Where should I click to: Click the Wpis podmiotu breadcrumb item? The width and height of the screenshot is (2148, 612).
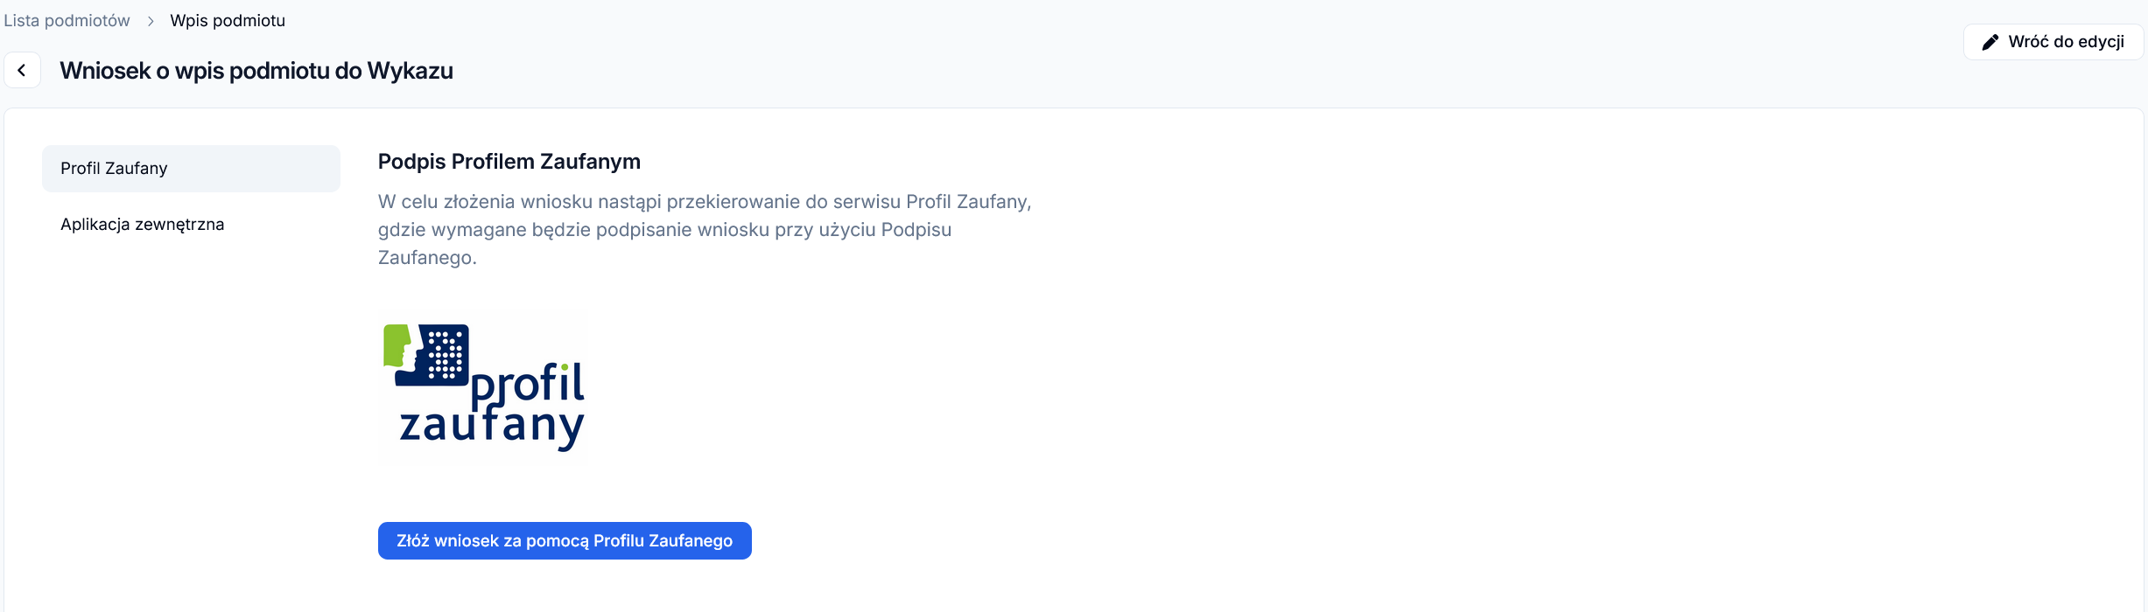point(228,21)
